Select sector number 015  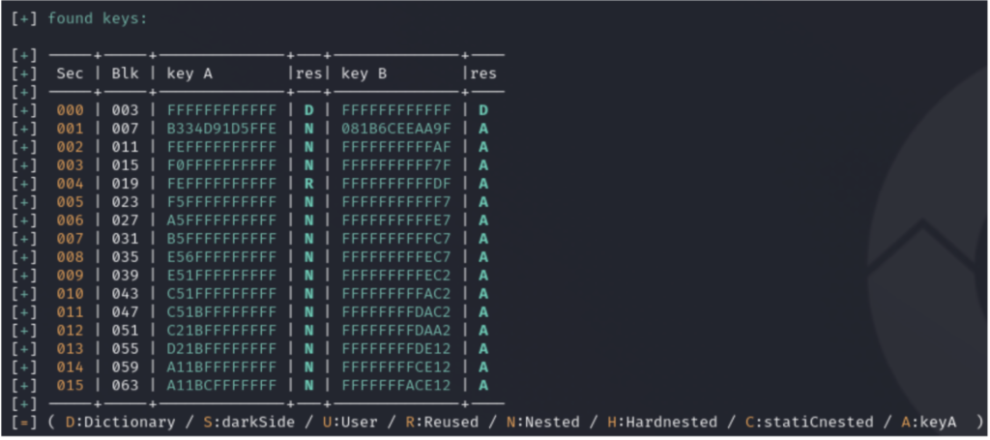point(70,385)
